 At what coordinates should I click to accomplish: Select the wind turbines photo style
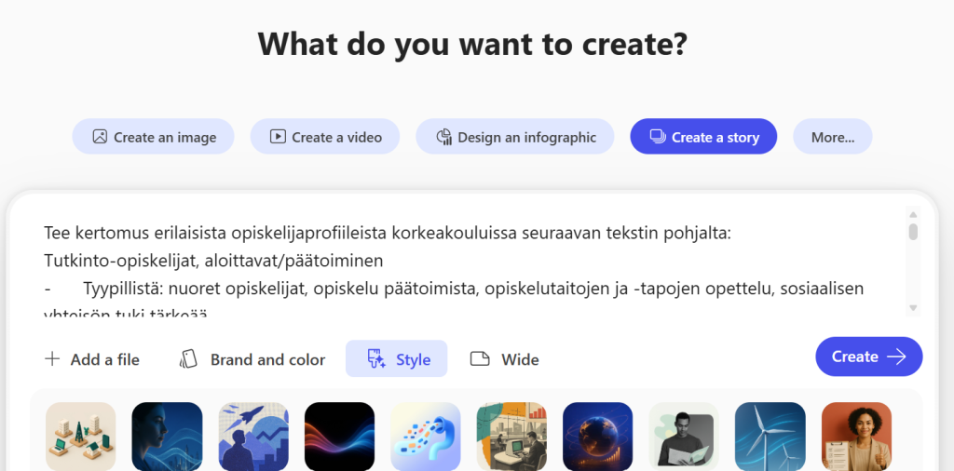point(770,436)
